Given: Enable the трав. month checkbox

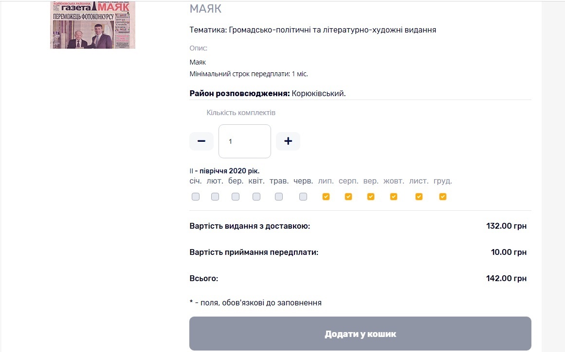Looking at the screenshot, I should click(279, 197).
